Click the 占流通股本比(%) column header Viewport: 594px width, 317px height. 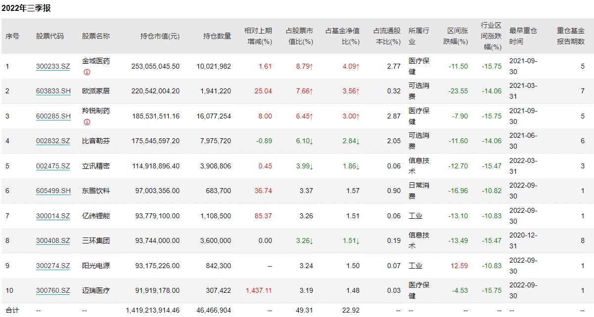(x=387, y=36)
